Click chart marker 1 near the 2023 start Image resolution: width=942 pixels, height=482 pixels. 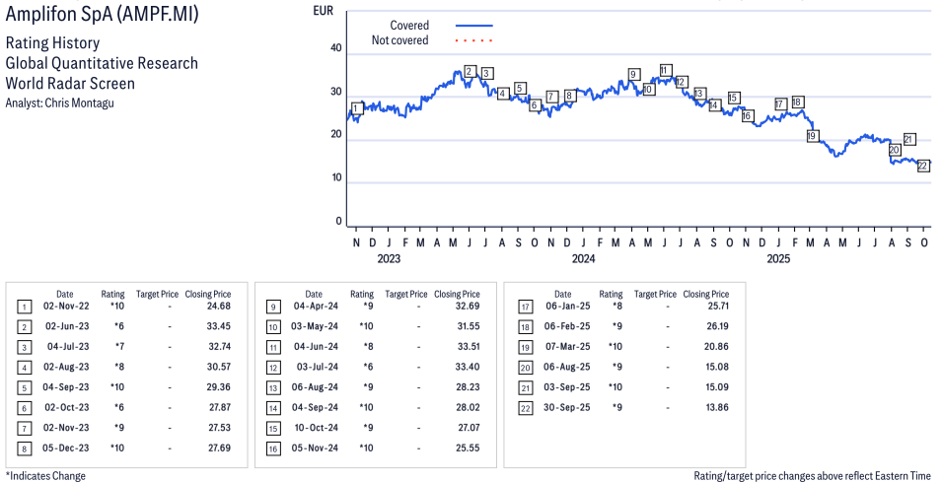click(357, 108)
